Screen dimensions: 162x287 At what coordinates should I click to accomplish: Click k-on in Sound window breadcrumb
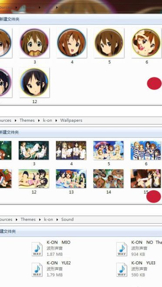[49, 219]
